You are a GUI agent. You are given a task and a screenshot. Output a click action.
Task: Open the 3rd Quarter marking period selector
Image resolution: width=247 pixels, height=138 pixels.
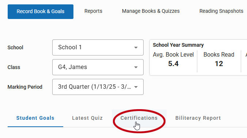(98, 87)
